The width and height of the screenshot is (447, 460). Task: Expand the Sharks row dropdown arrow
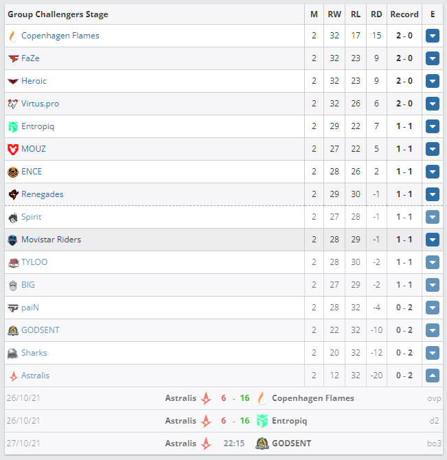click(433, 353)
